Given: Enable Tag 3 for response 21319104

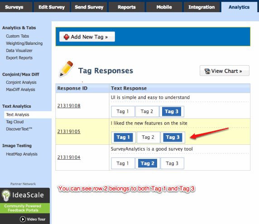Looking at the screenshot, I should [x=172, y=163].
